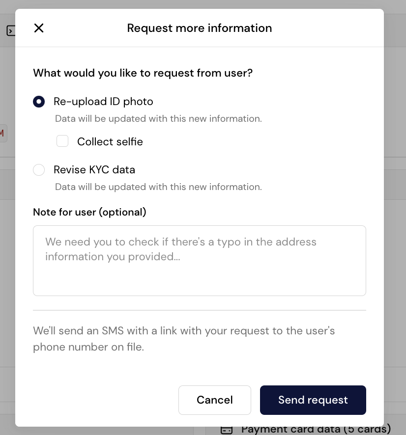Select the Re-upload ID photo option

(x=39, y=102)
